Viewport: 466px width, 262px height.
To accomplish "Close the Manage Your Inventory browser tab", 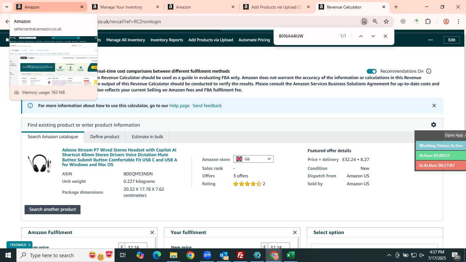I will pyautogui.click(x=157, y=7).
